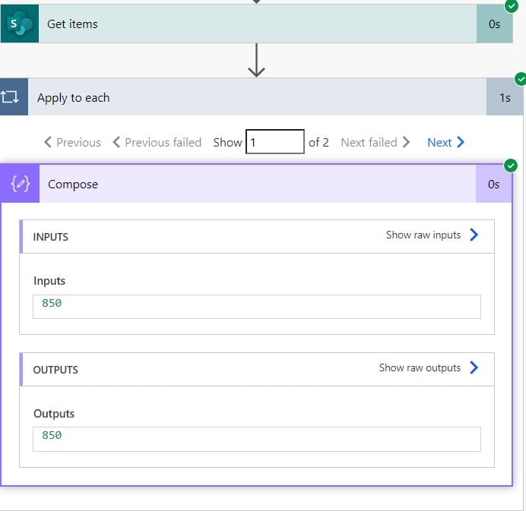526x511 pixels.
Task: Click the 1s duration on Apply to each
Action: (x=505, y=97)
